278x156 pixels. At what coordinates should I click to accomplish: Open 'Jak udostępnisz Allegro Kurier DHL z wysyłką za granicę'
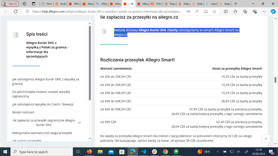46,81
